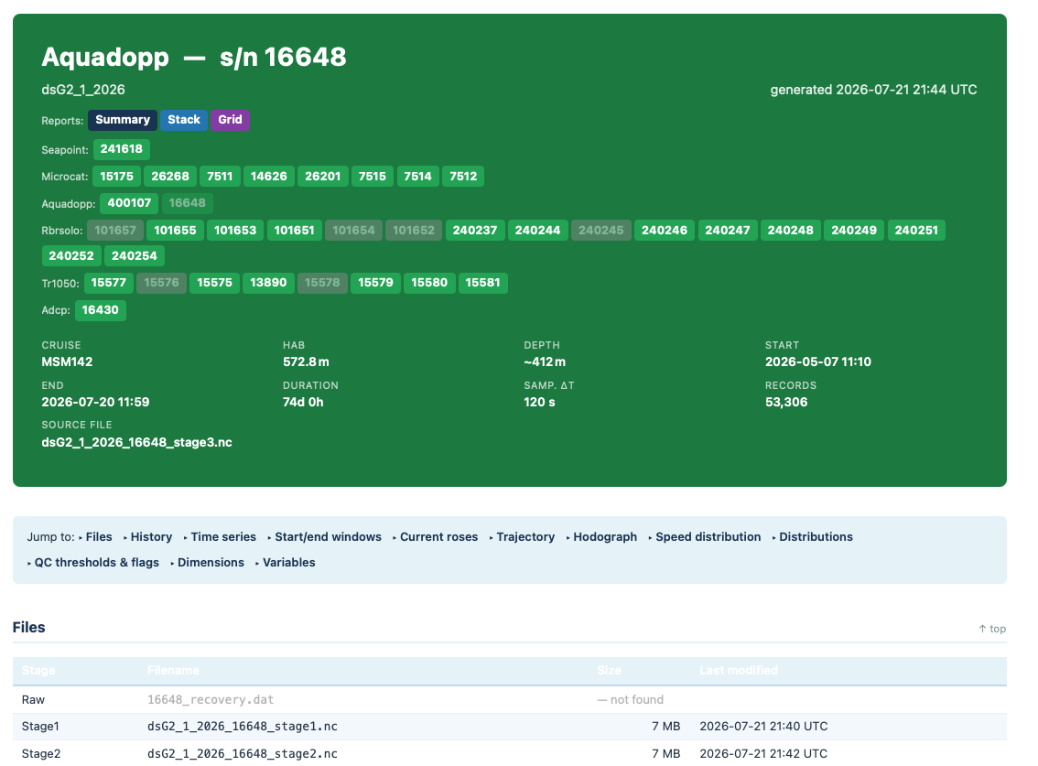Screen dimensions: 1038x766
Task: Open Tr1050 instrument 15575
Action: 214,283
